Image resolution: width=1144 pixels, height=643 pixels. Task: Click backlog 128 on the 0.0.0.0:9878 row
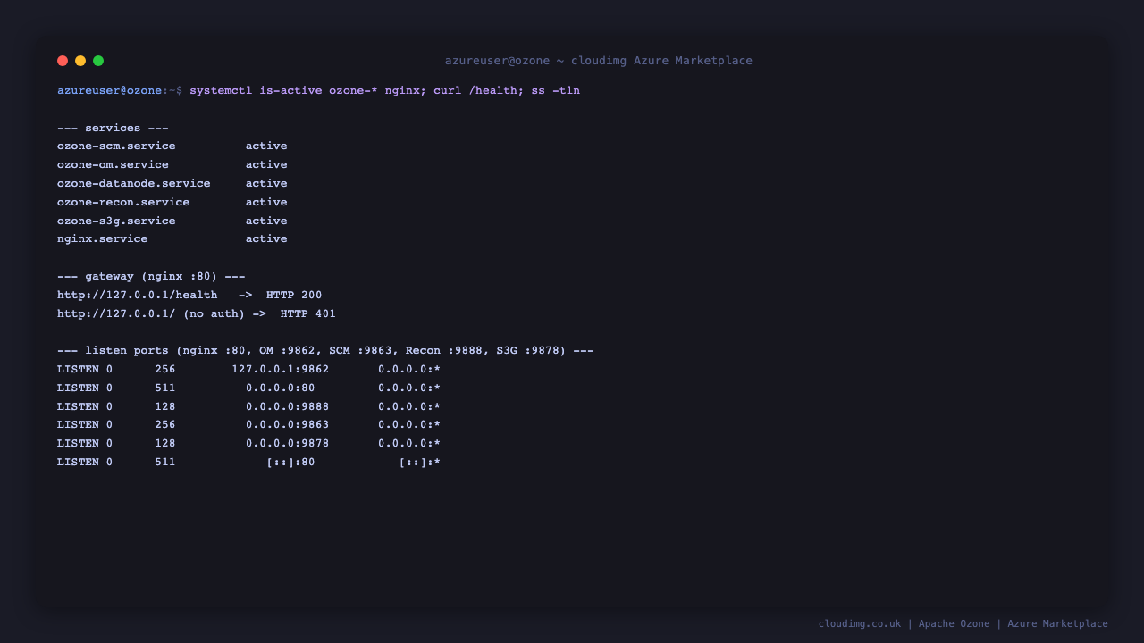pyautogui.click(x=165, y=444)
